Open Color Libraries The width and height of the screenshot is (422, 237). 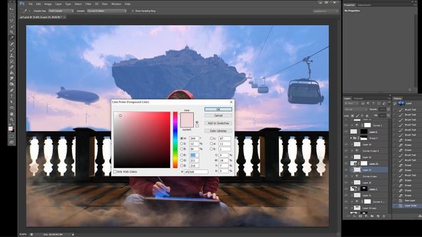click(218, 131)
